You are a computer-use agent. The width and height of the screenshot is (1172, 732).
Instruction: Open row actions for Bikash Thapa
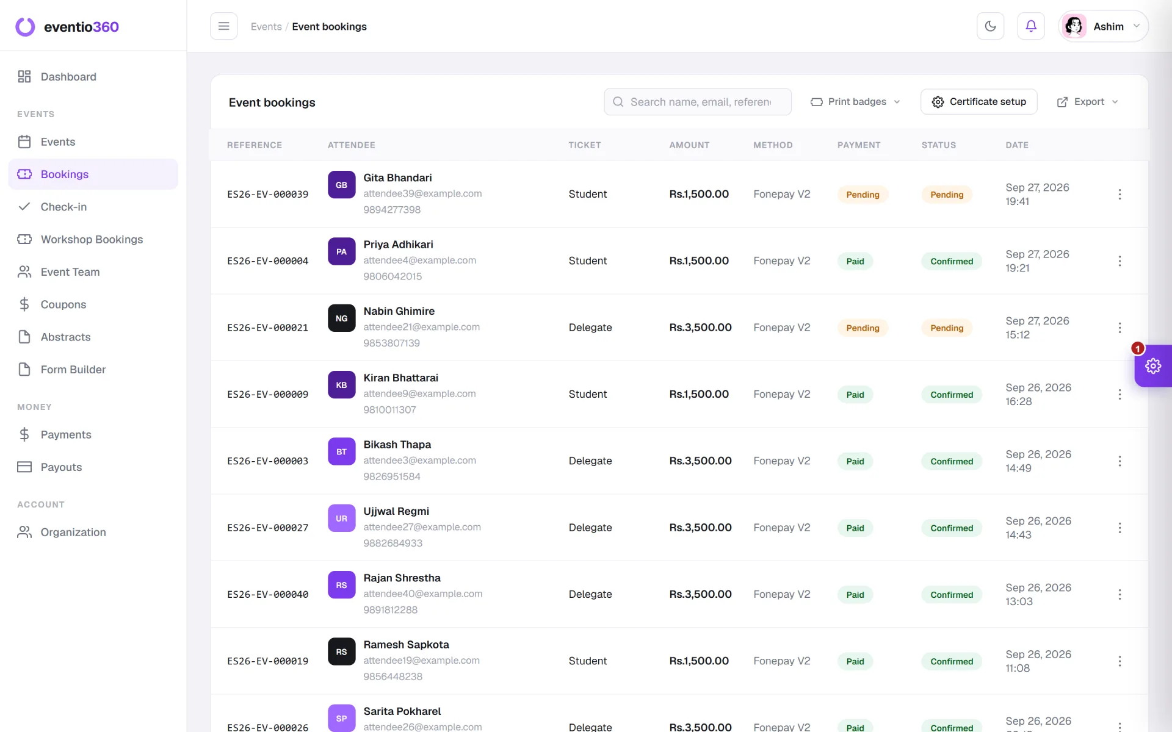tap(1120, 461)
